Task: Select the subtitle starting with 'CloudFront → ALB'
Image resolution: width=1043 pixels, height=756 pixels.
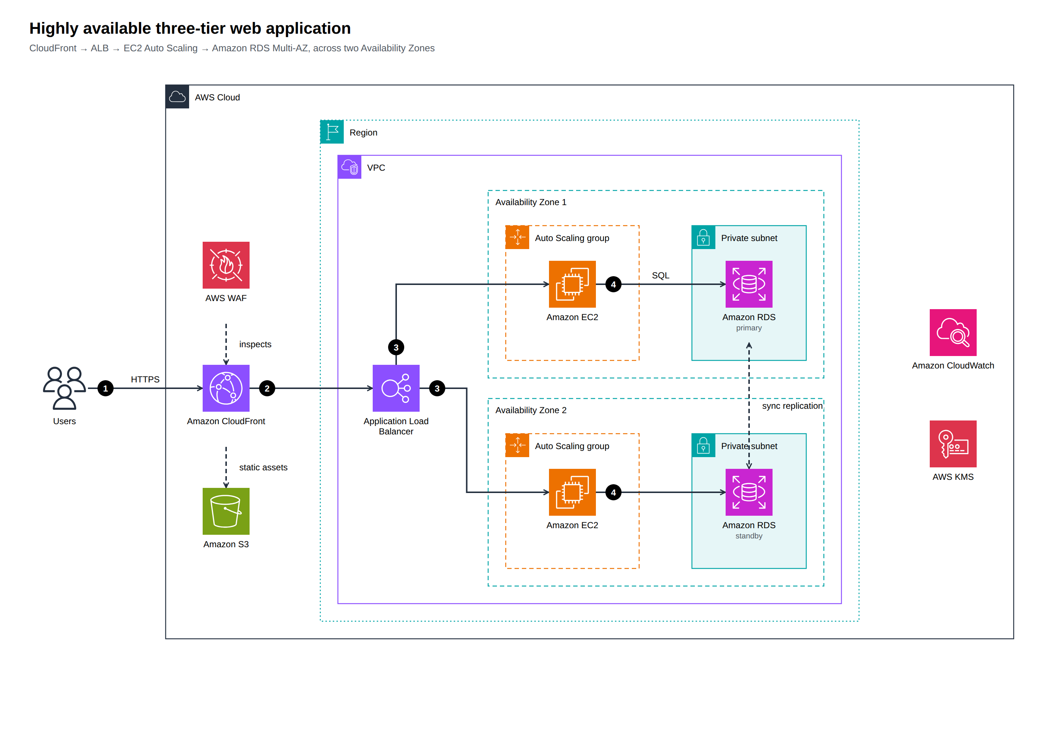Action: tap(232, 48)
